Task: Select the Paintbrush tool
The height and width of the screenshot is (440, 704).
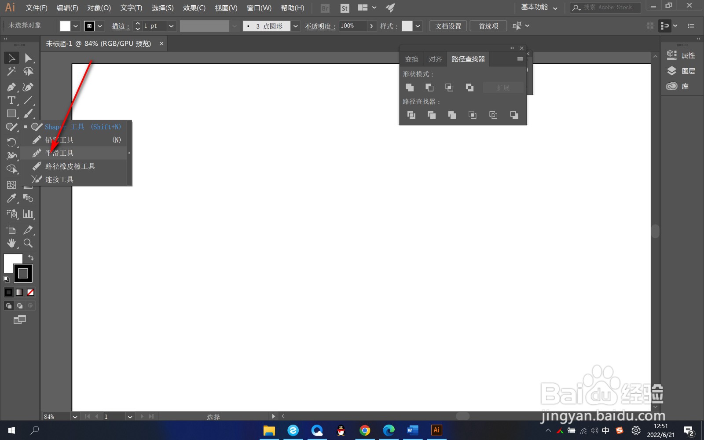Action: pyautogui.click(x=28, y=114)
